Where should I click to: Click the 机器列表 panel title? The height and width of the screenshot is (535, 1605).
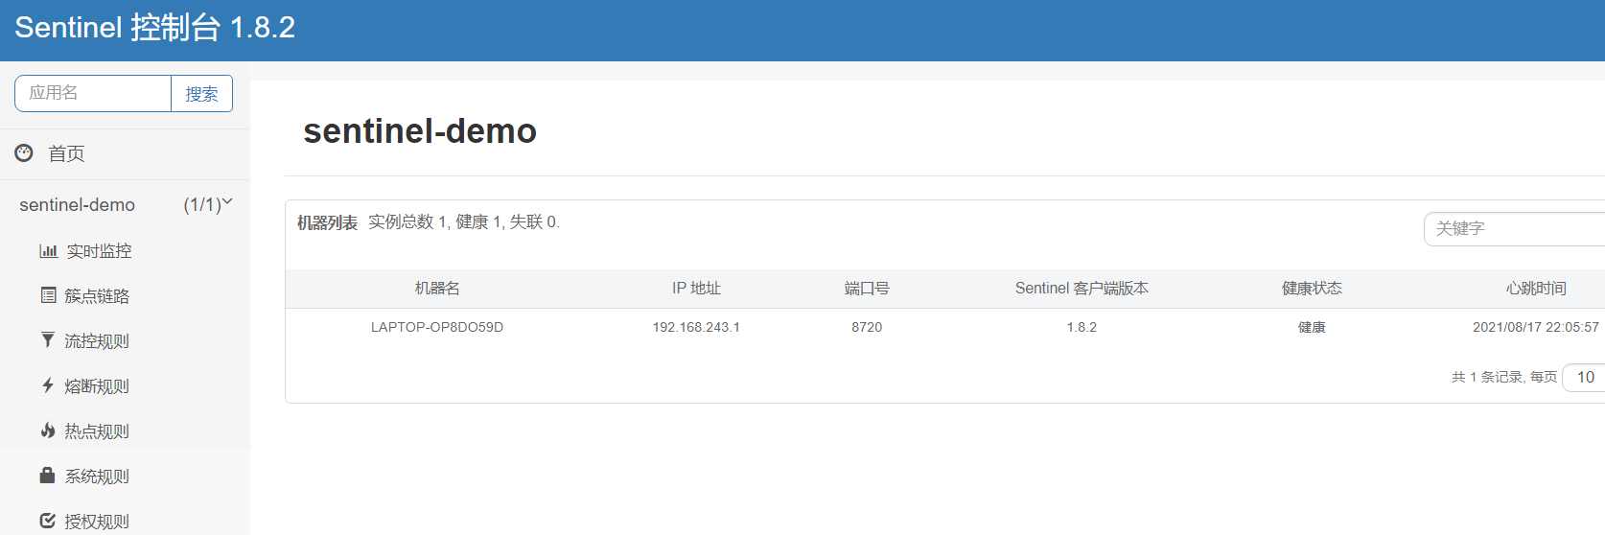tap(327, 222)
